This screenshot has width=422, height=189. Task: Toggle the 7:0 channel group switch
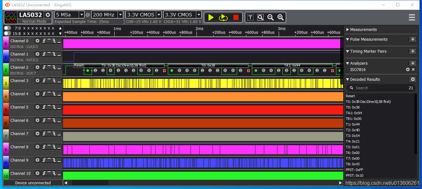(x=7, y=28)
